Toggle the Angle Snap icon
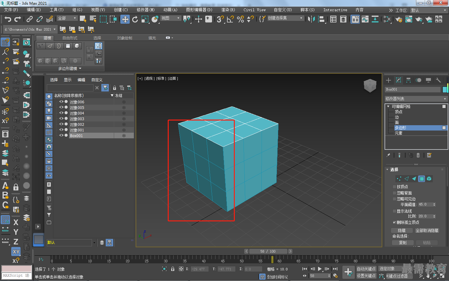 (x=230, y=19)
